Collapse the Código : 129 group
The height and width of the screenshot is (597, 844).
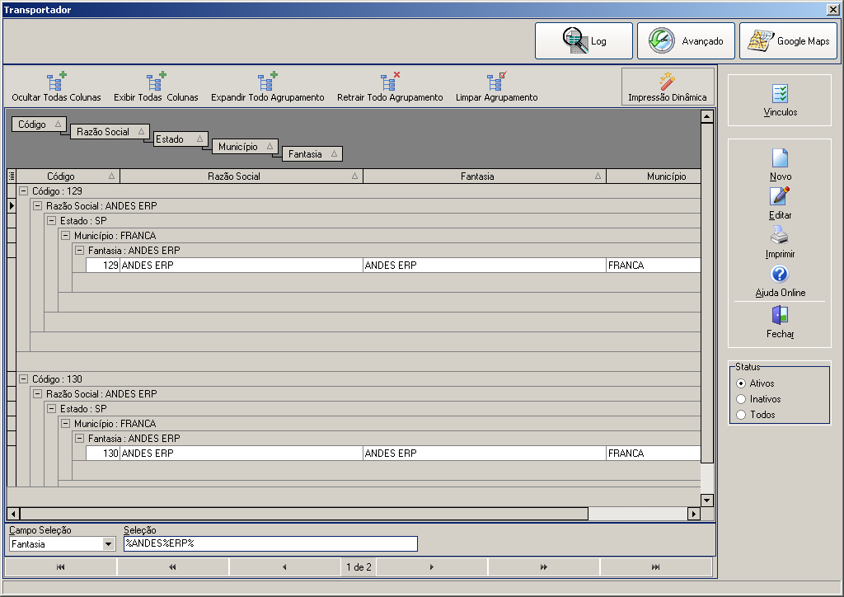coord(24,190)
